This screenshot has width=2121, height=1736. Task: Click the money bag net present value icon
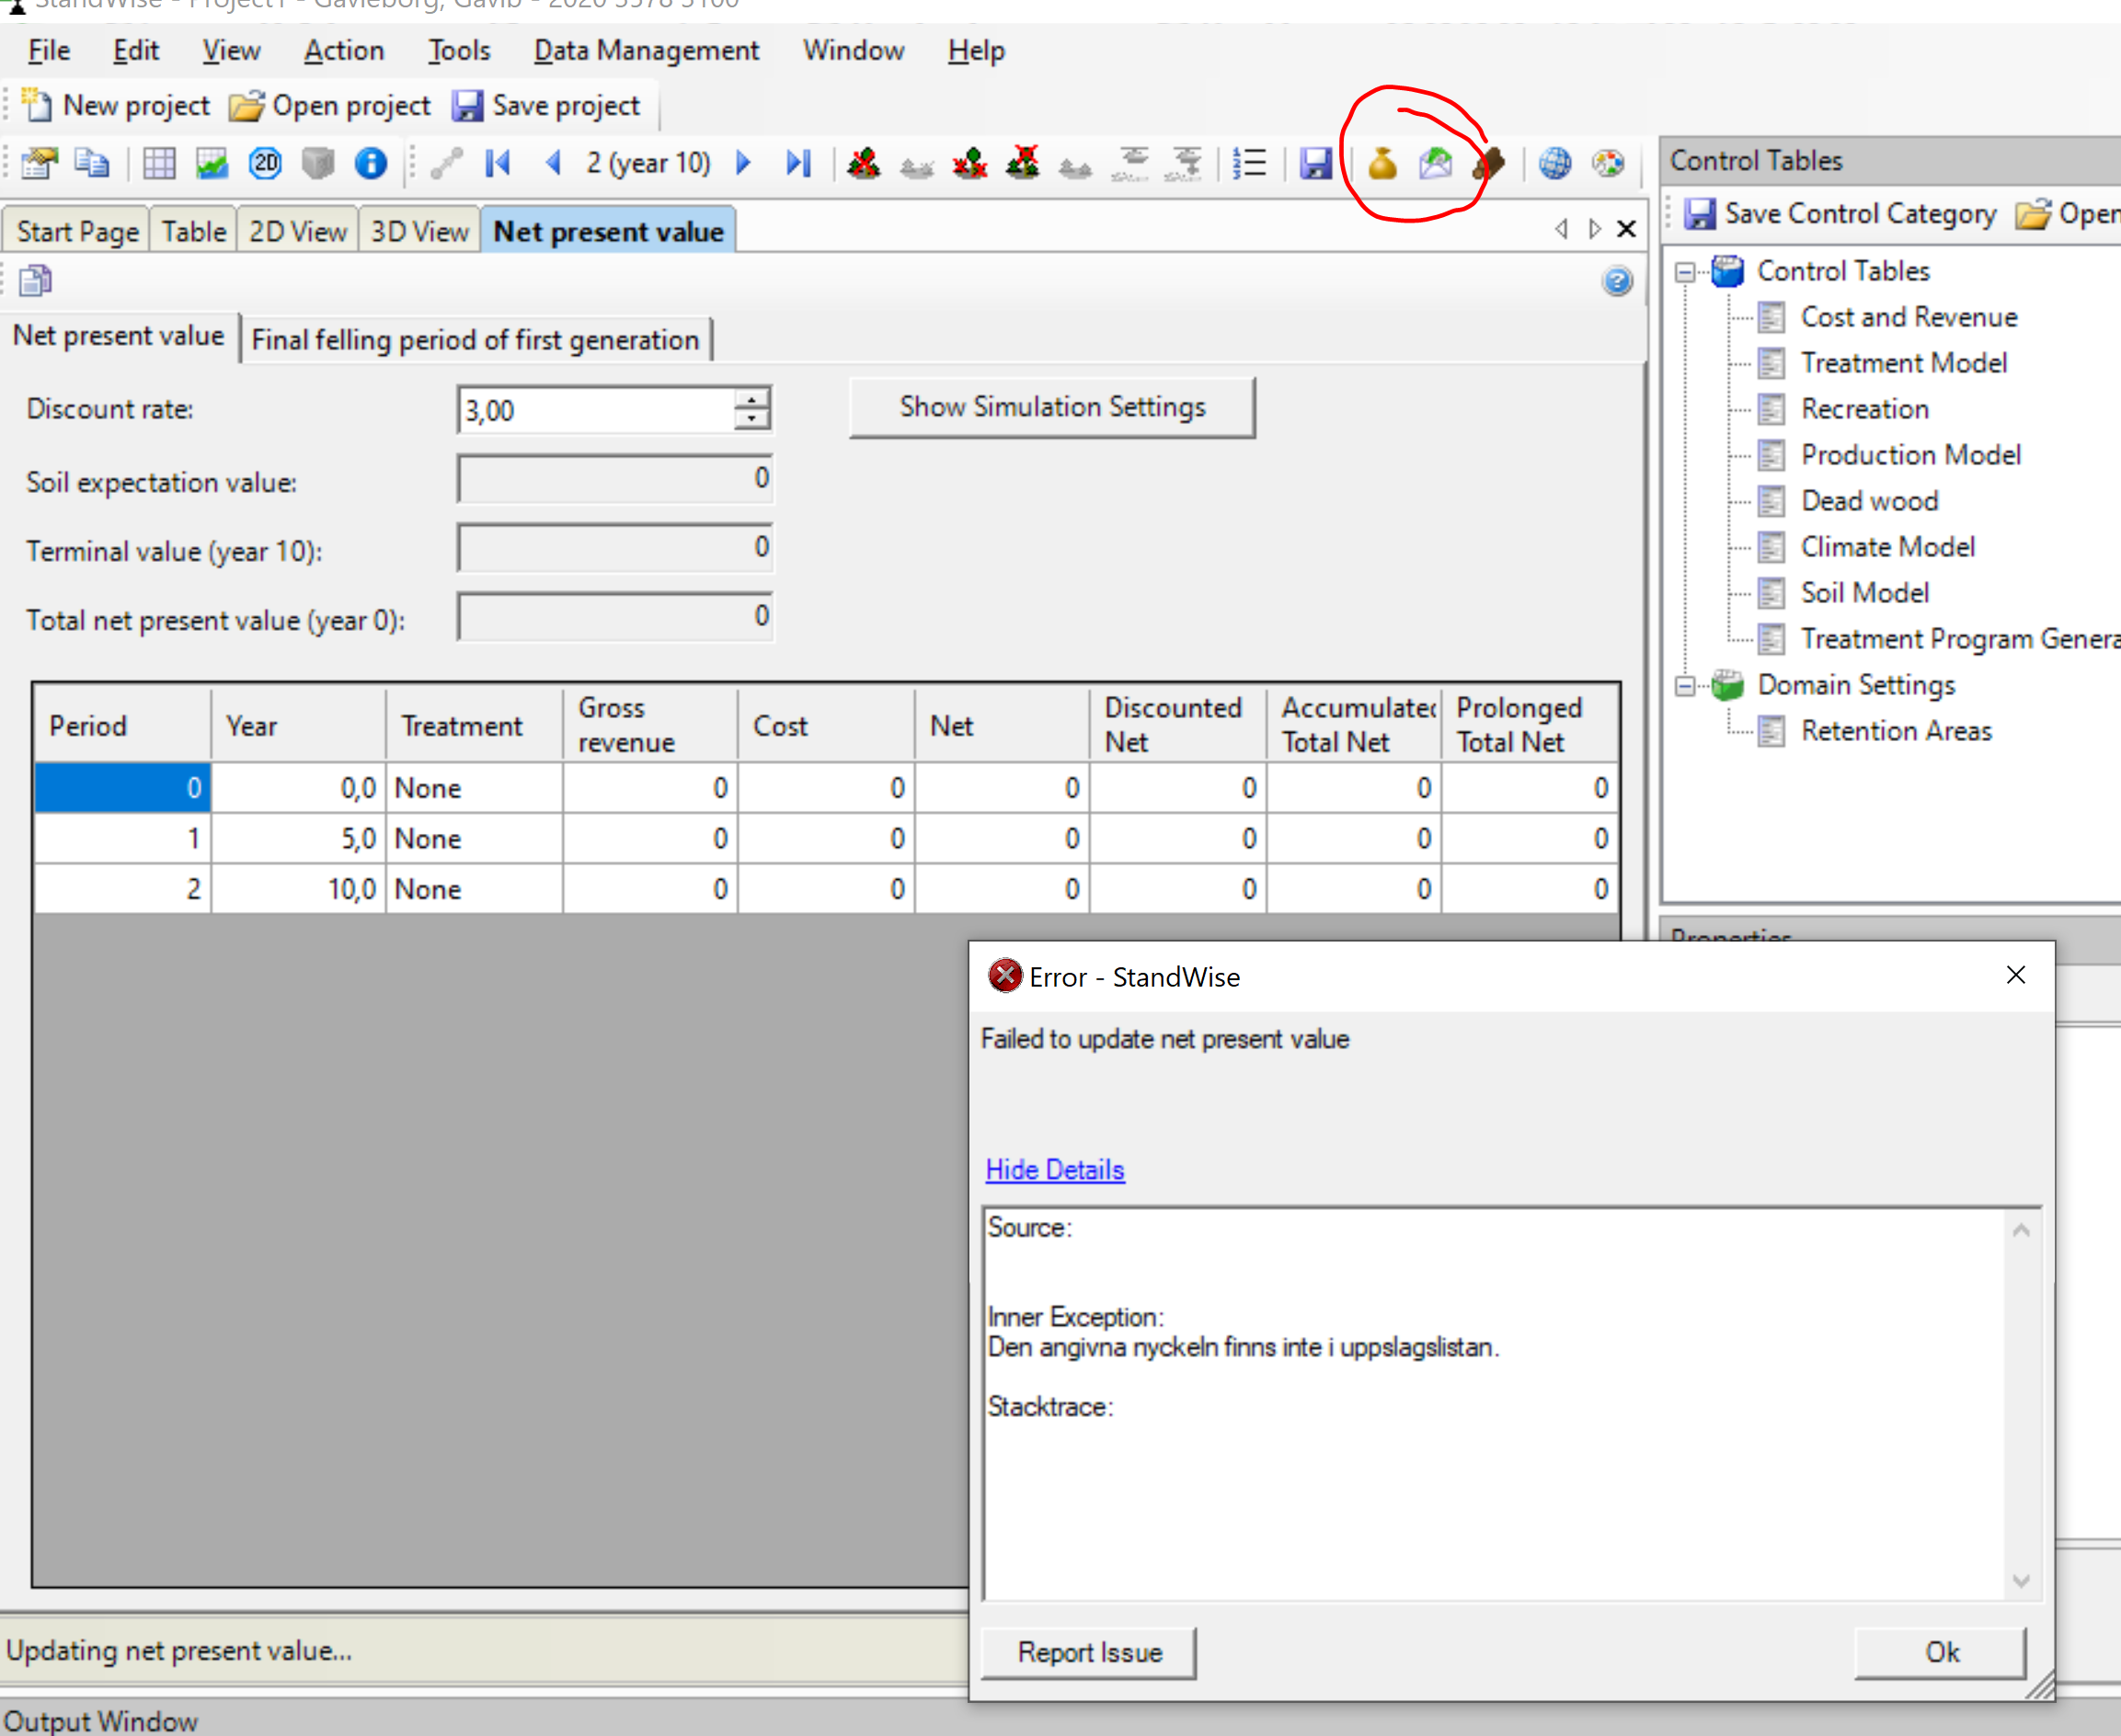1382,163
